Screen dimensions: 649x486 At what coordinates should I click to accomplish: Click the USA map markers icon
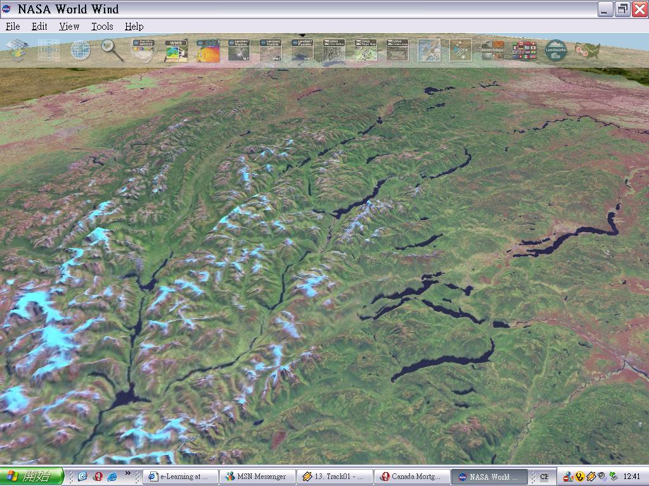tap(588, 50)
